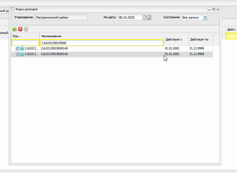The height and width of the screenshot is (173, 237).
Task: Click date 31.12.9999 in the first row
Action: tap(197, 48)
